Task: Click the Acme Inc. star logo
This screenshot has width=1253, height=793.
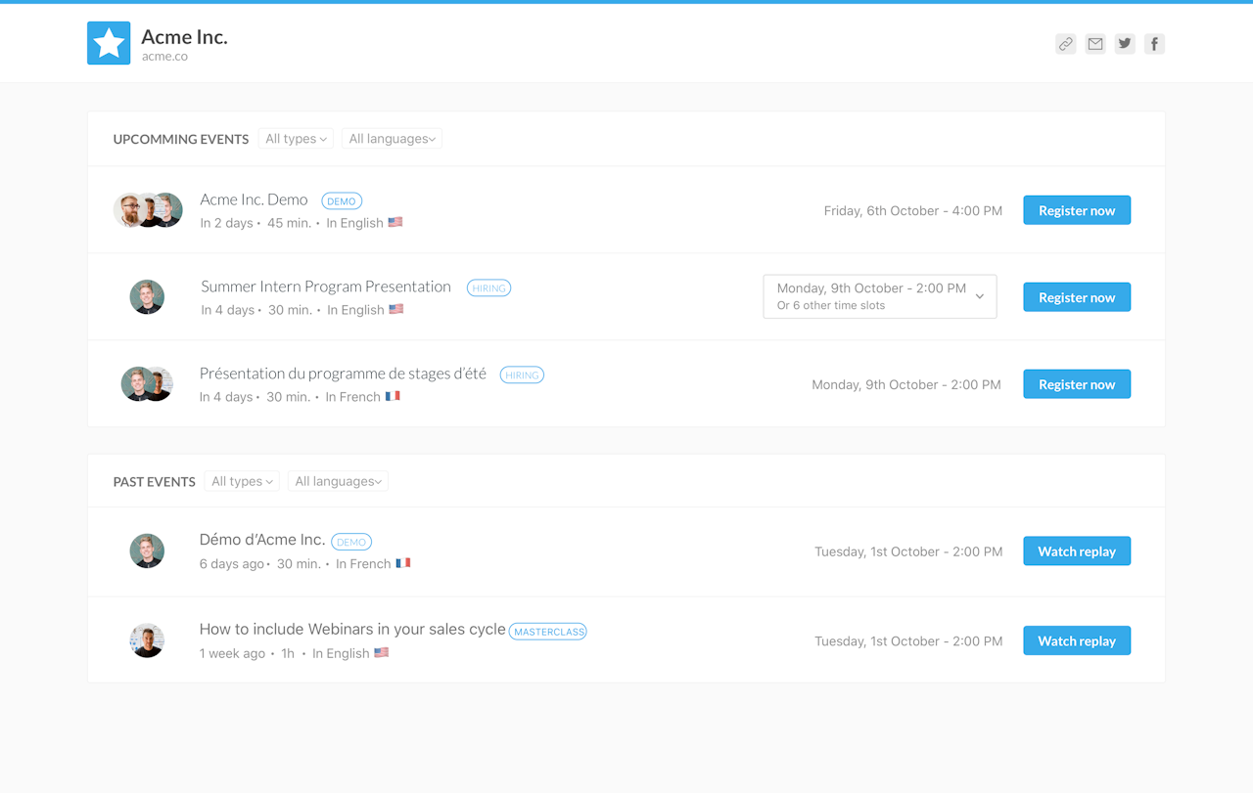Action: click(x=109, y=43)
